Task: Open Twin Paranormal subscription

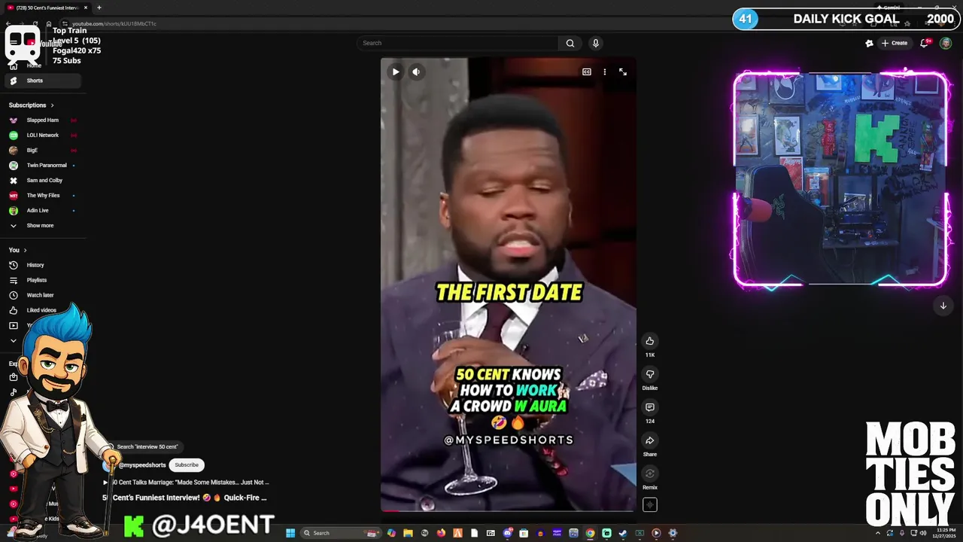Action: click(44, 166)
